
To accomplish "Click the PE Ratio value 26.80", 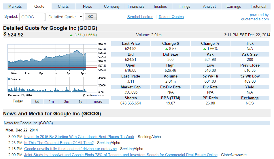I will point(210,103).
